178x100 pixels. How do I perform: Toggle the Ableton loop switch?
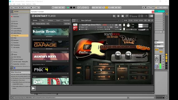107,7
